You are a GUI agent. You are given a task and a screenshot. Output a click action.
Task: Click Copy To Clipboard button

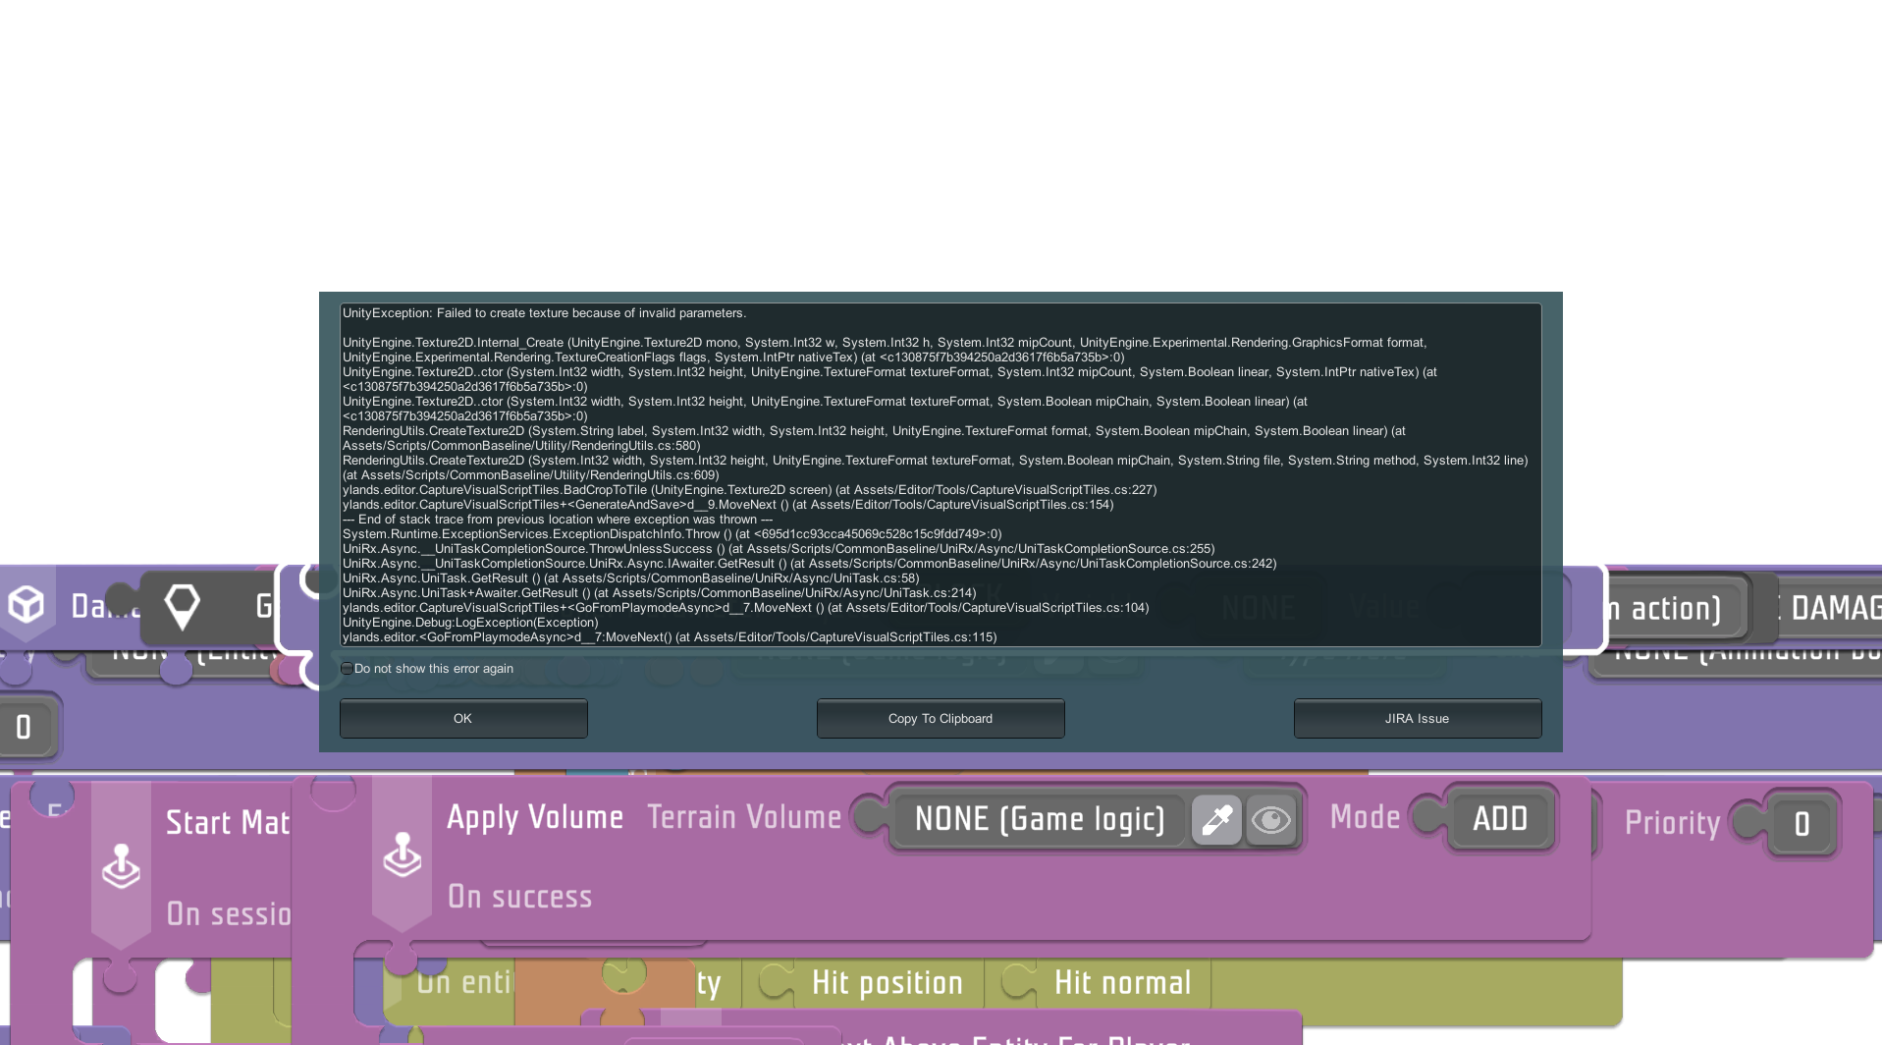[940, 719]
